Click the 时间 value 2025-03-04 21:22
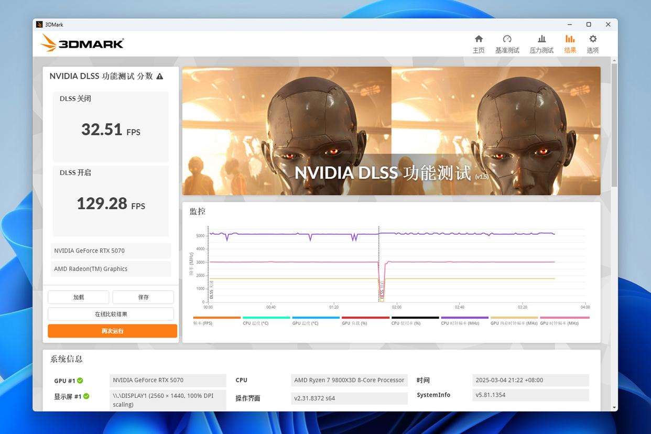 tap(530, 380)
